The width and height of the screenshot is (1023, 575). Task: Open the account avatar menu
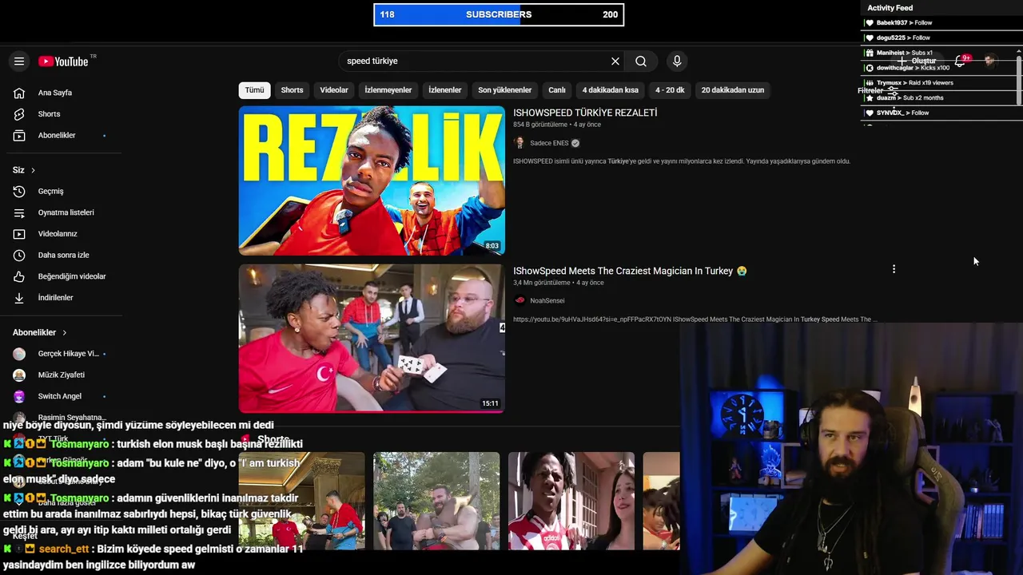tap(990, 61)
